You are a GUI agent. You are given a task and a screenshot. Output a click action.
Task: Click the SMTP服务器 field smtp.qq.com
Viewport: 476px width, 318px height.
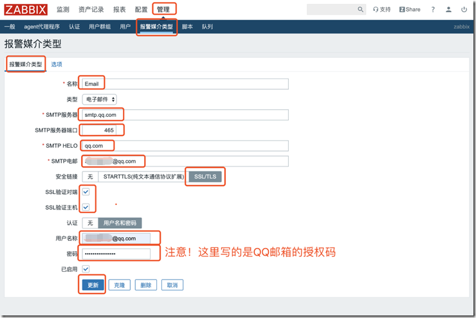pos(185,115)
